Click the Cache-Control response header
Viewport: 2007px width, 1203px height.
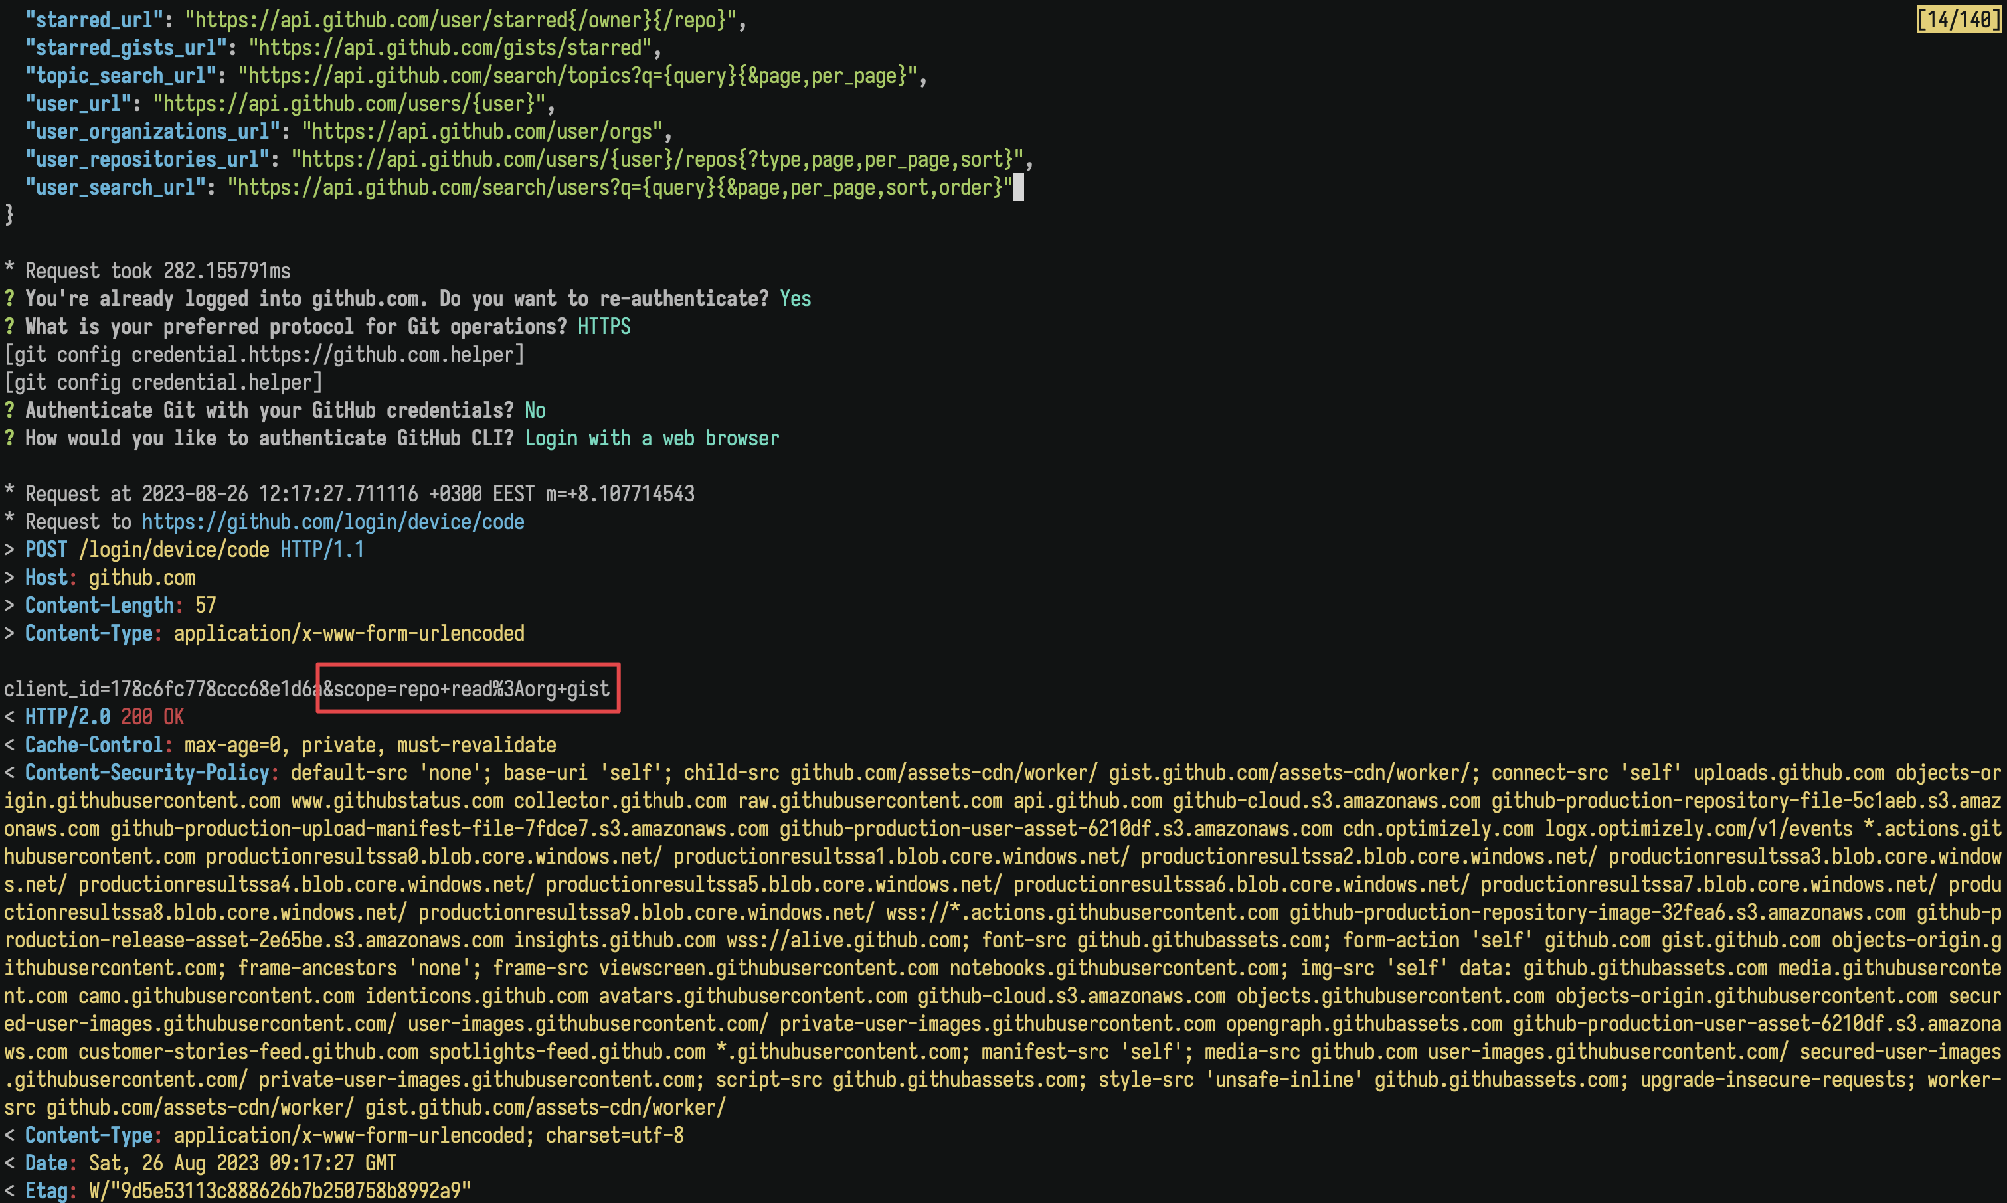point(280,745)
